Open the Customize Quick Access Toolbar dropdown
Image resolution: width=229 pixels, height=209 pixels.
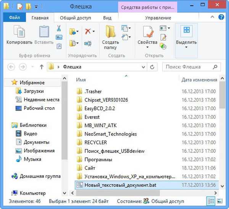click(36, 7)
